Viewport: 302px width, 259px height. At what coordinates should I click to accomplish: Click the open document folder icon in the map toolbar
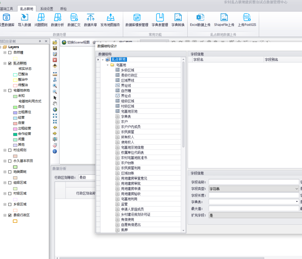[55, 42]
